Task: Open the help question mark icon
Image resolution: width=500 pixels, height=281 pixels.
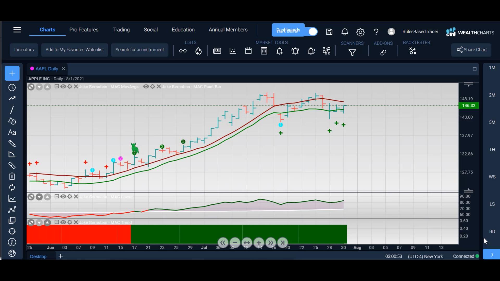Action: pyautogui.click(x=376, y=32)
